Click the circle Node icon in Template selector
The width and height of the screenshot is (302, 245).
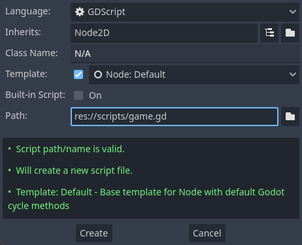click(98, 74)
